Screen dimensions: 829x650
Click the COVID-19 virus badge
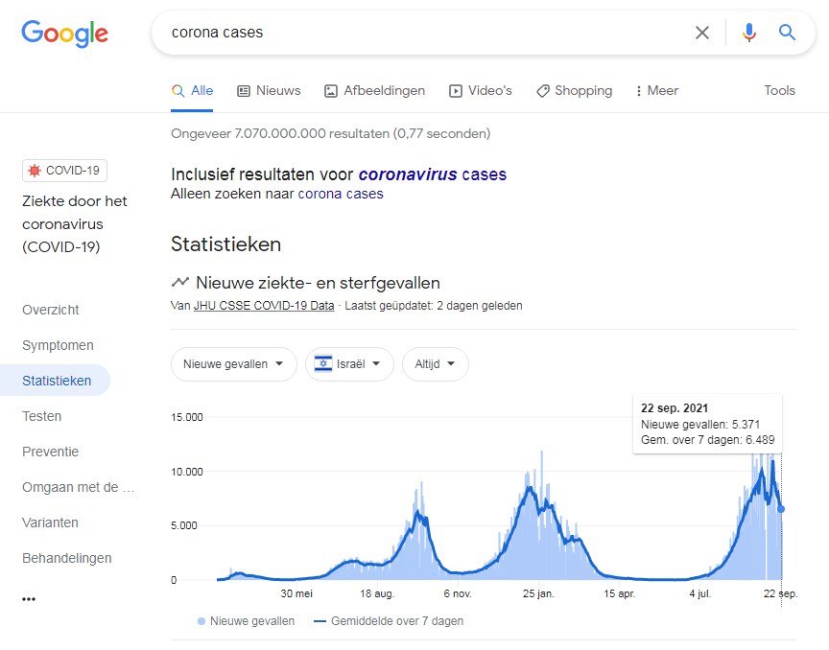[x=64, y=171]
